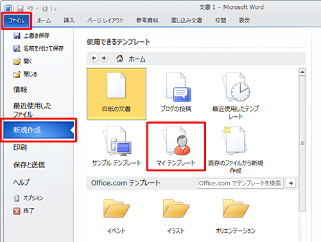Viewport: 321px width, 242px height.
Task: Click the redo icon in quick access toolbar
Action: pos(45,9)
